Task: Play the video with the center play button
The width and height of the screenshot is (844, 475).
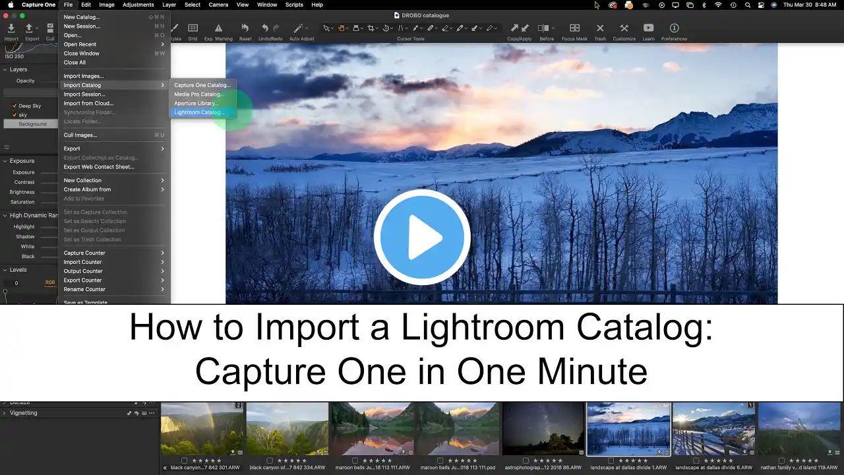Action: coord(422,237)
